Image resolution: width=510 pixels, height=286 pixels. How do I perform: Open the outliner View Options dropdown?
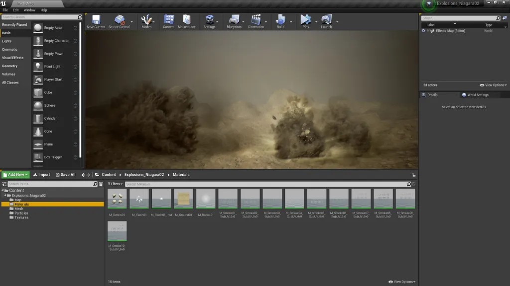(x=493, y=85)
